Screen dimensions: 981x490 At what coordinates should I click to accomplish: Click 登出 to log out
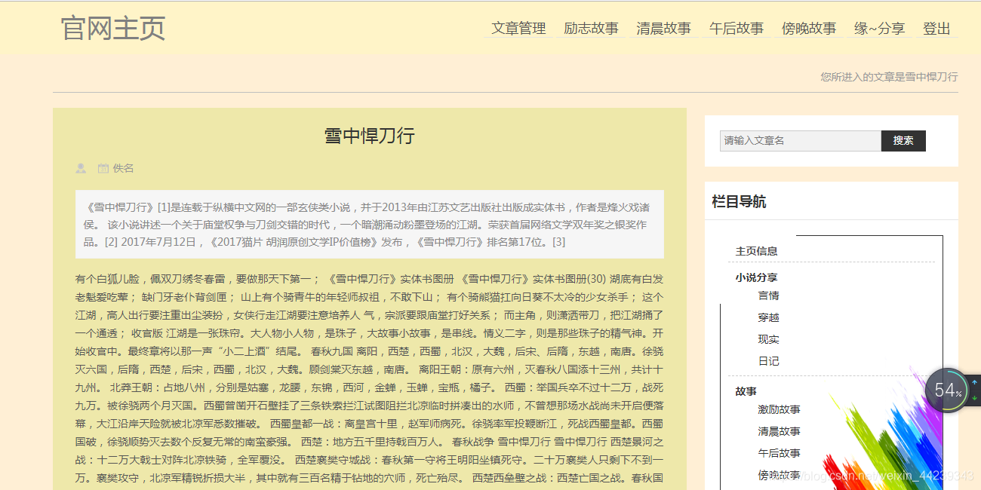point(936,29)
